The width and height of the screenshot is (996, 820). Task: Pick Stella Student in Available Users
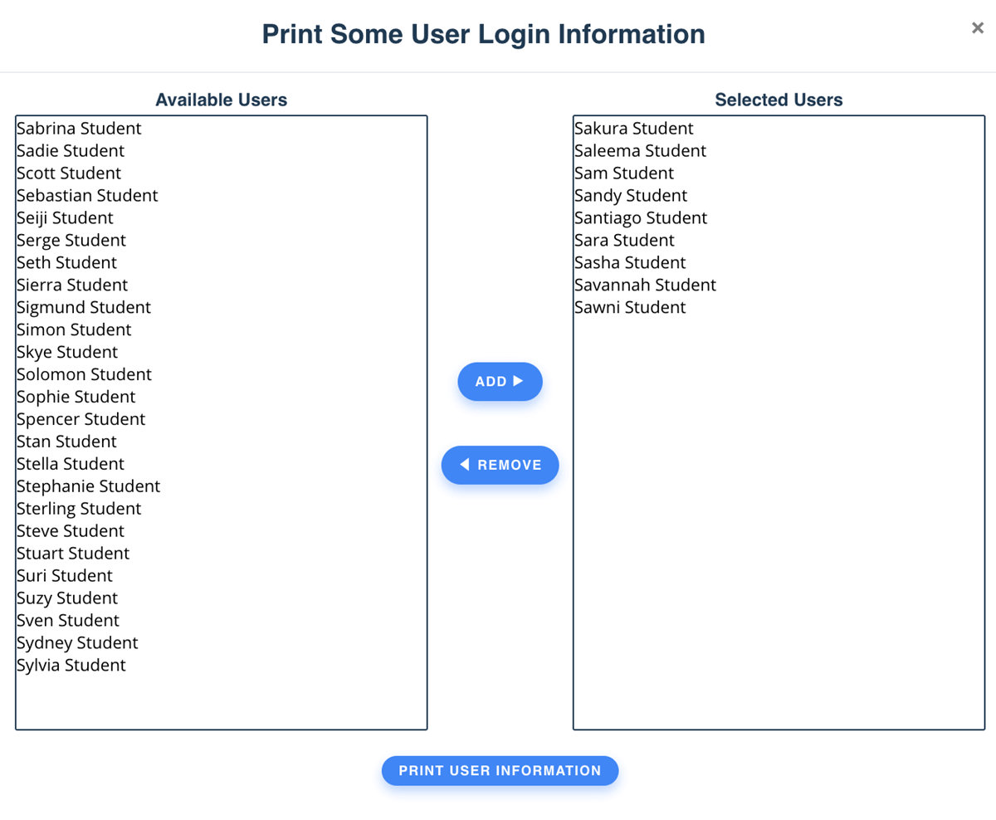pyautogui.click(x=221, y=465)
